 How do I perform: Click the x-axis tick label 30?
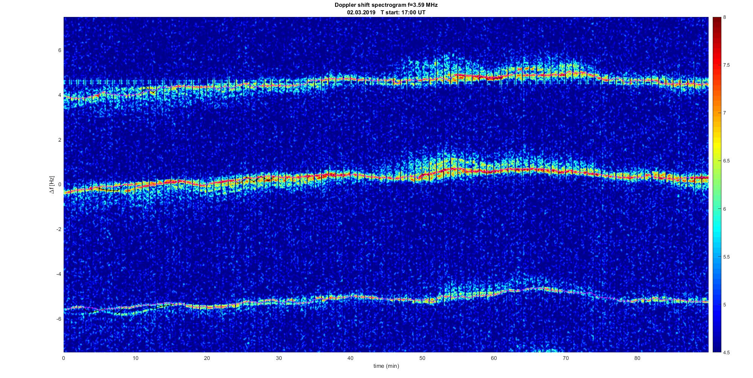[x=279, y=358]
